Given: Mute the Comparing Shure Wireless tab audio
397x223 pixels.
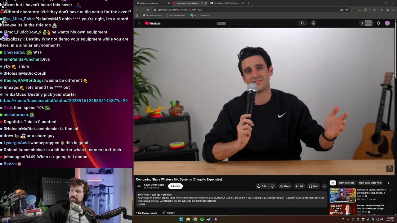Looking at the screenshot, I should tap(202, 3).
